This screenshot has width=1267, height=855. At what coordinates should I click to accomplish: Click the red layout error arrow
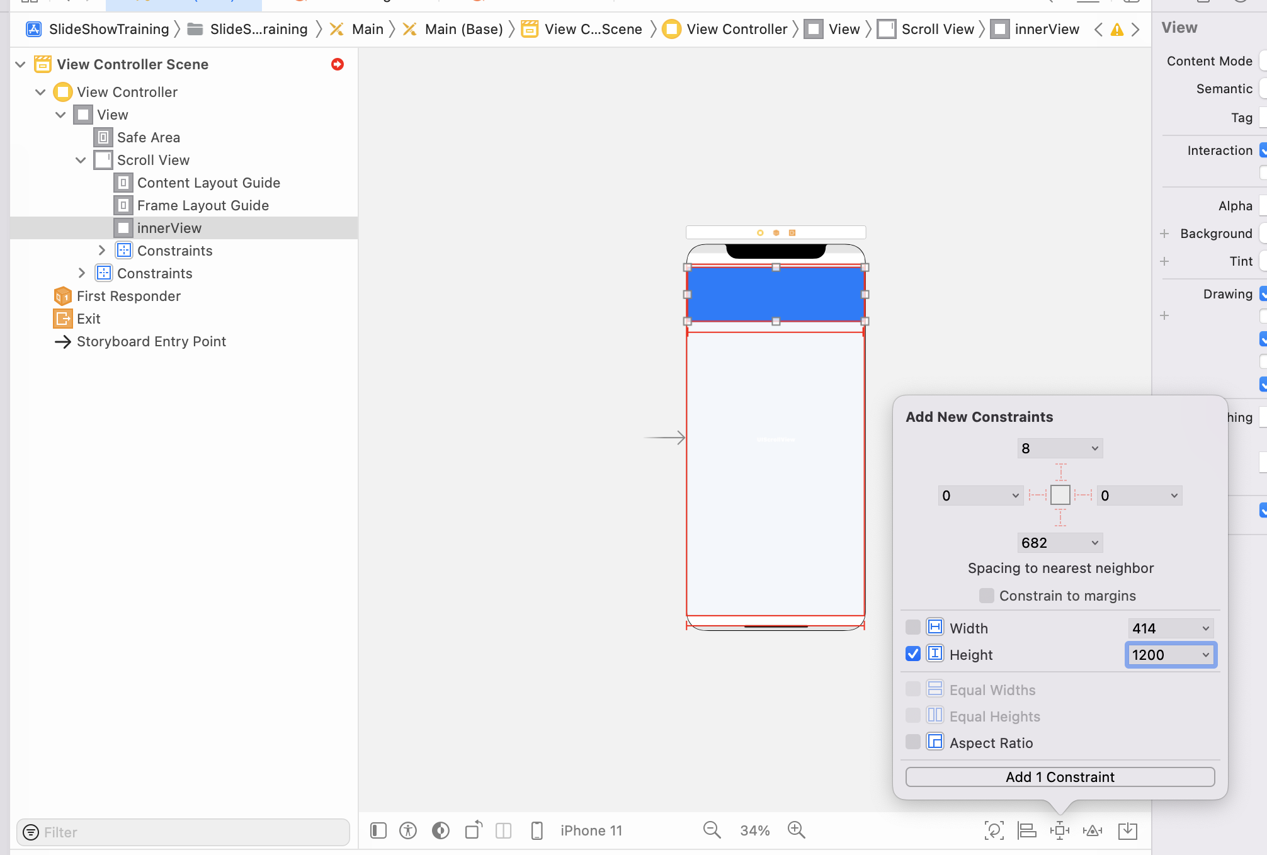(338, 64)
